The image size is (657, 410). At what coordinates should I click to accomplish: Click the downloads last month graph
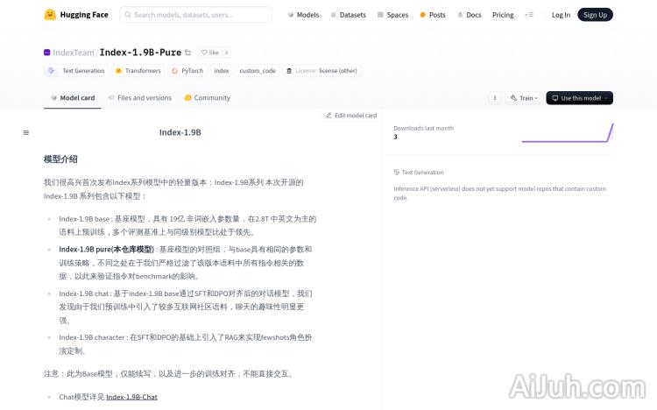click(x=567, y=133)
